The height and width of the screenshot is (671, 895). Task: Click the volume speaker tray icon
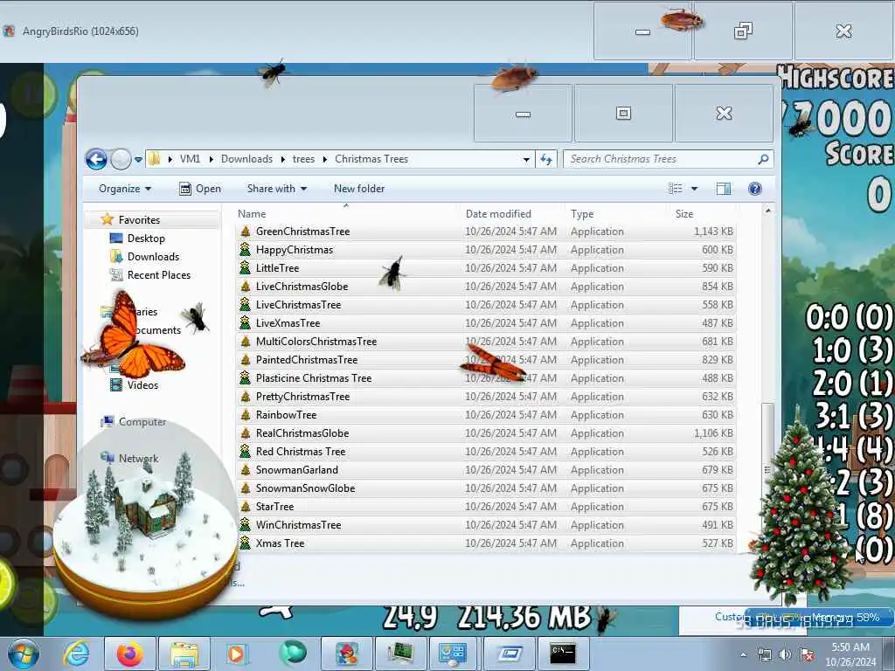786,654
